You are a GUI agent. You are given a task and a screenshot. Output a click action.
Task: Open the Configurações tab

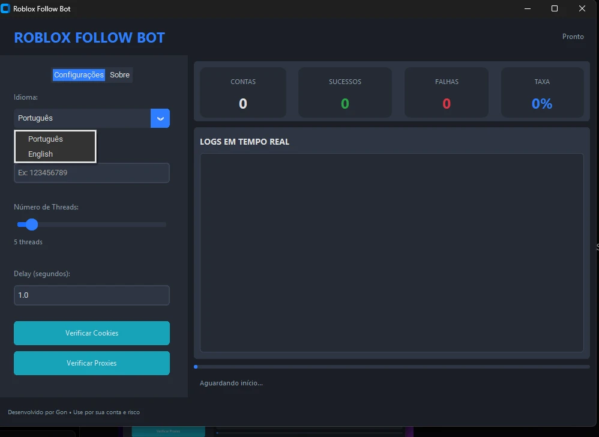pos(79,75)
